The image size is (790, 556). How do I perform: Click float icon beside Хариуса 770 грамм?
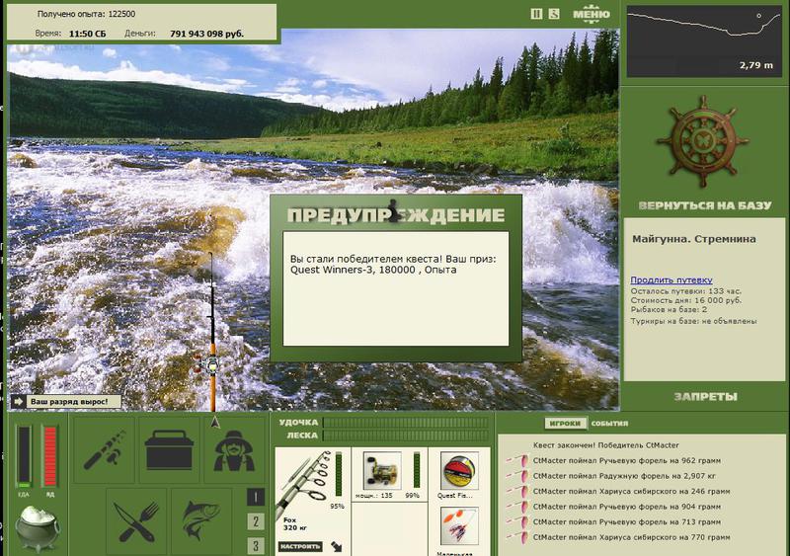[517, 537]
